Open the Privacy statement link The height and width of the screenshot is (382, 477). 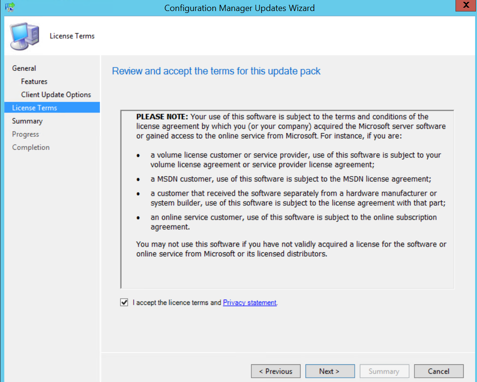pos(249,303)
